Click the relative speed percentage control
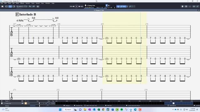This screenshot has width=200, height=112. 123,6
